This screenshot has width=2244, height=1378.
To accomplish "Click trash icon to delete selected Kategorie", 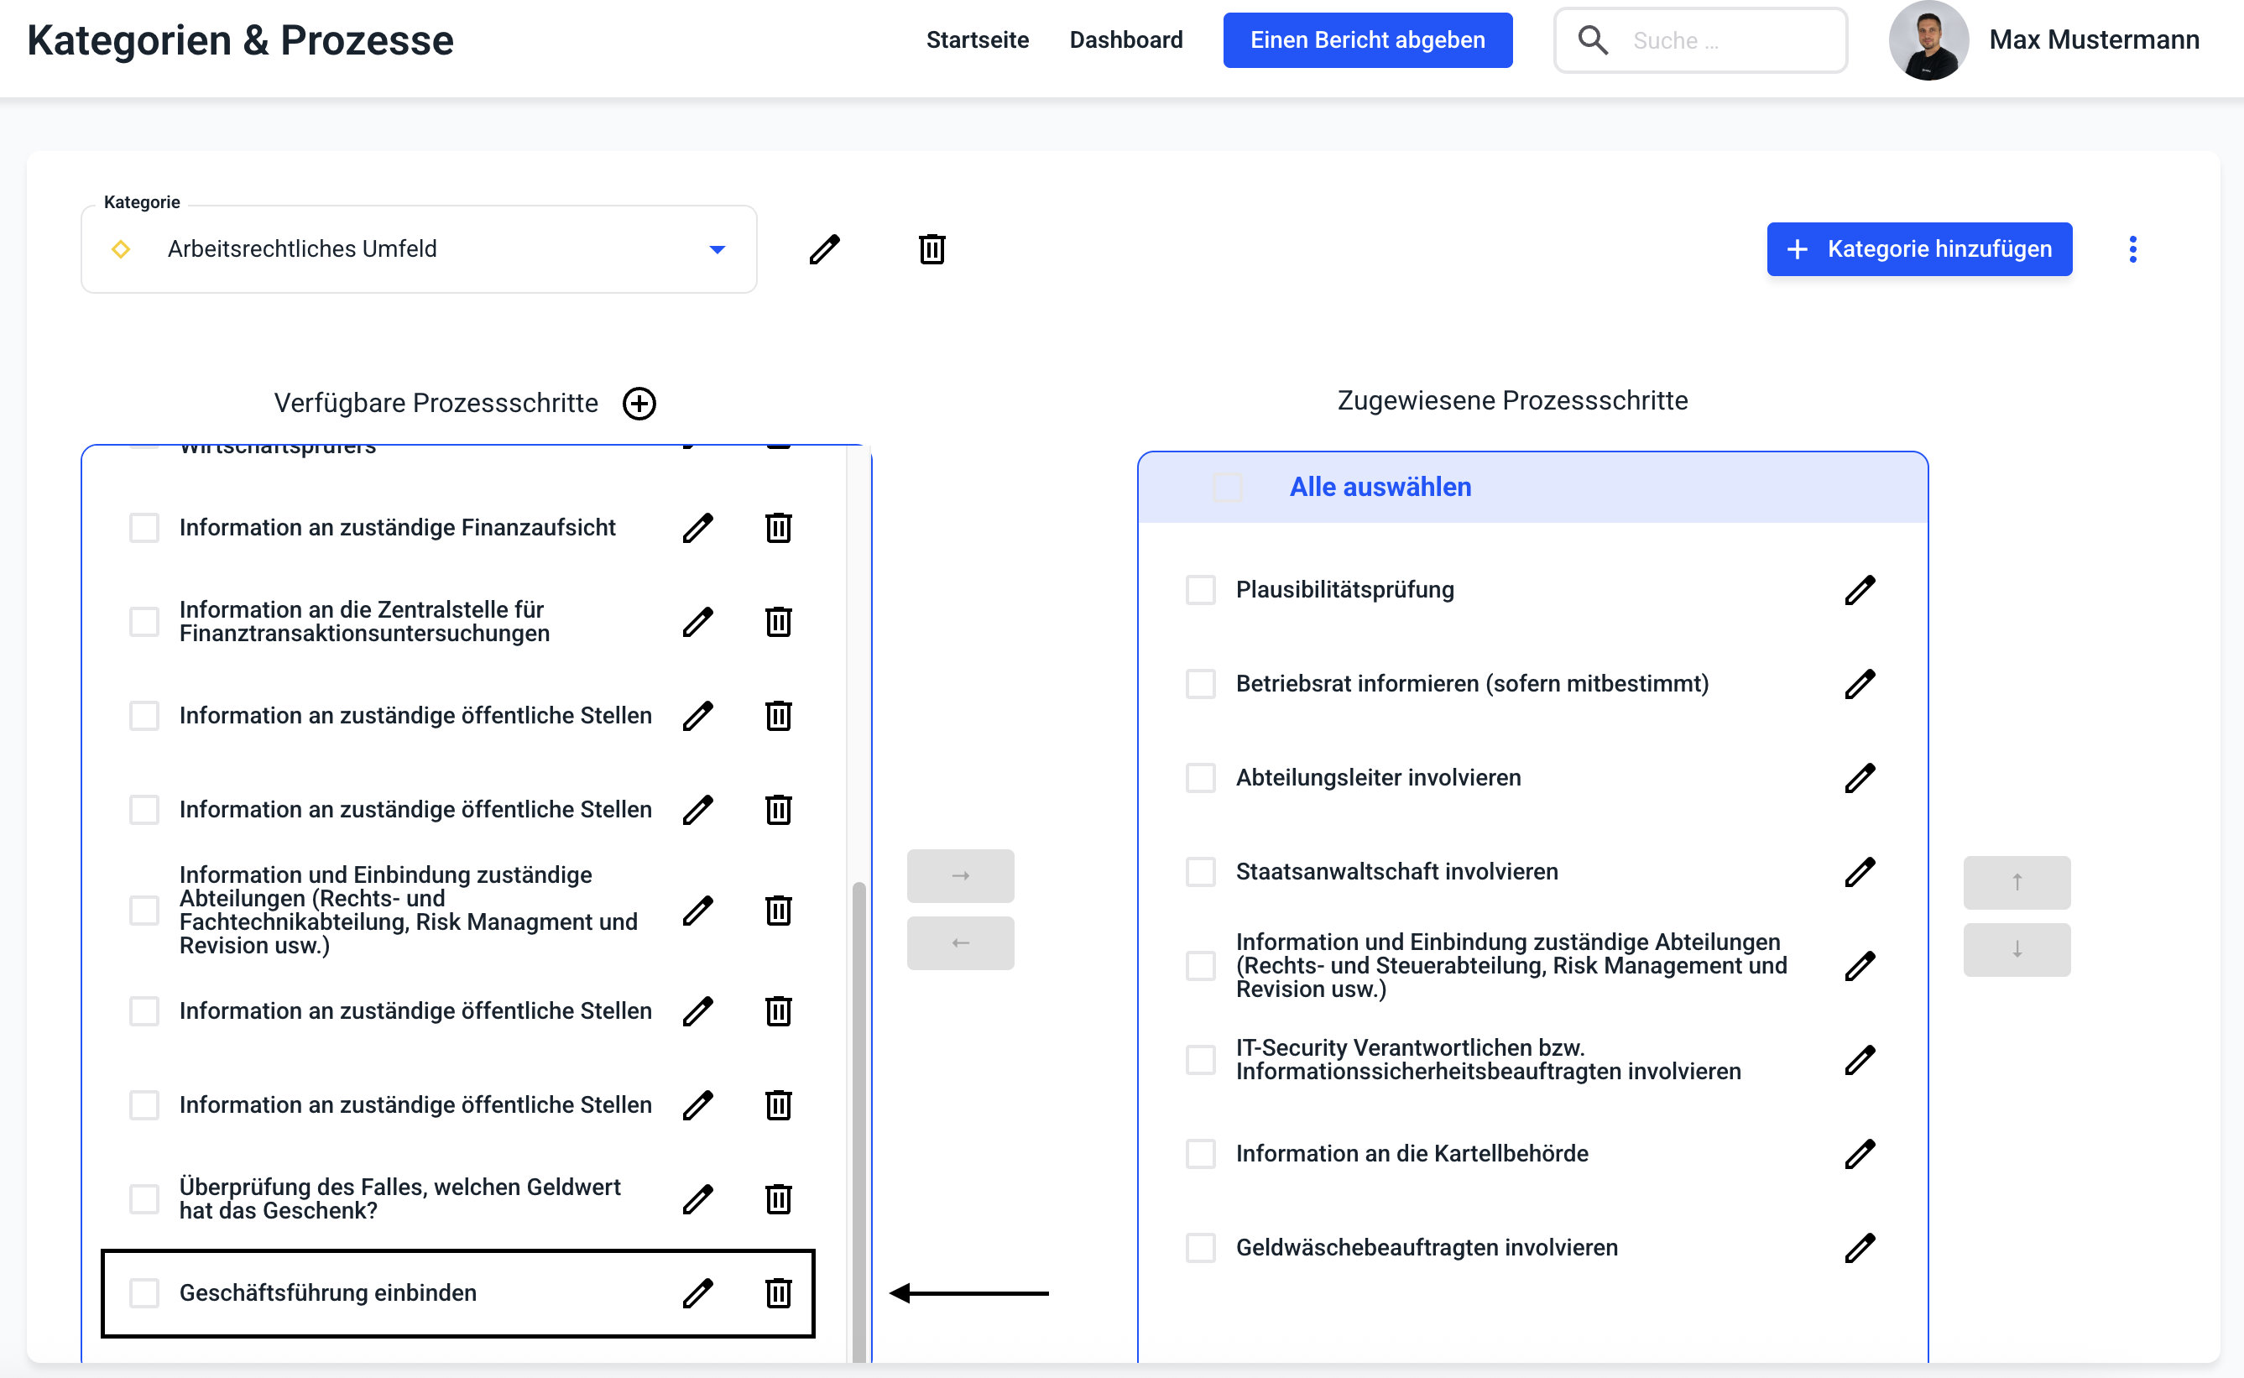I will pos(932,248).
